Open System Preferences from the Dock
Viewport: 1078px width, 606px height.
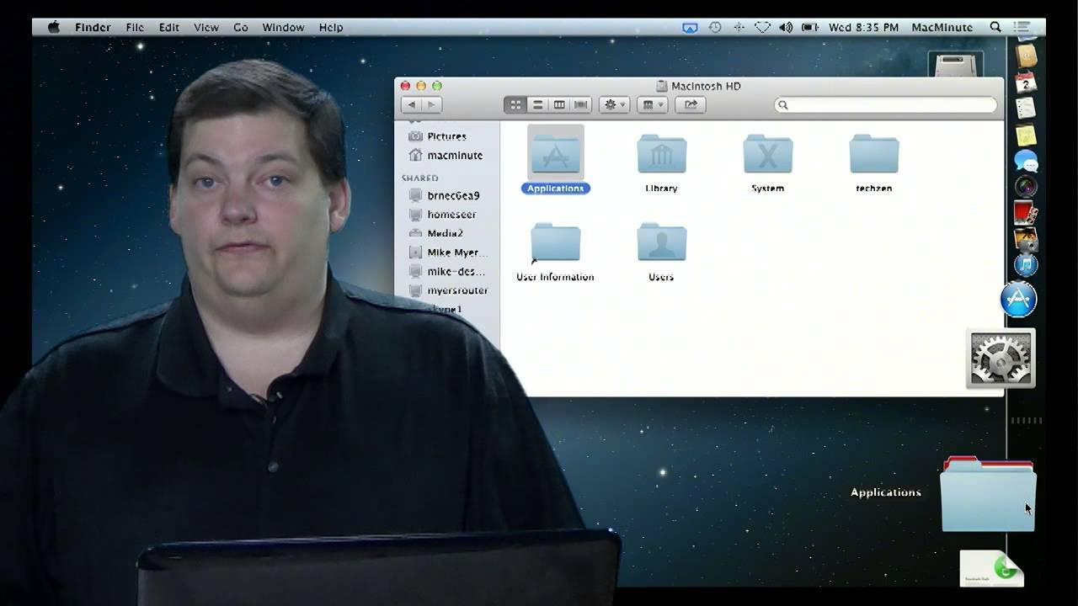click(1001, 358)
